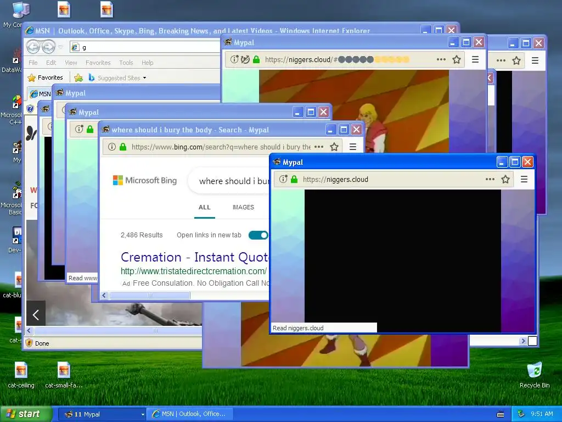This screenshot has height=422, width=562.
Task: Click the Favorites star button in IE toolbar
Action: [x=45, y=77]
